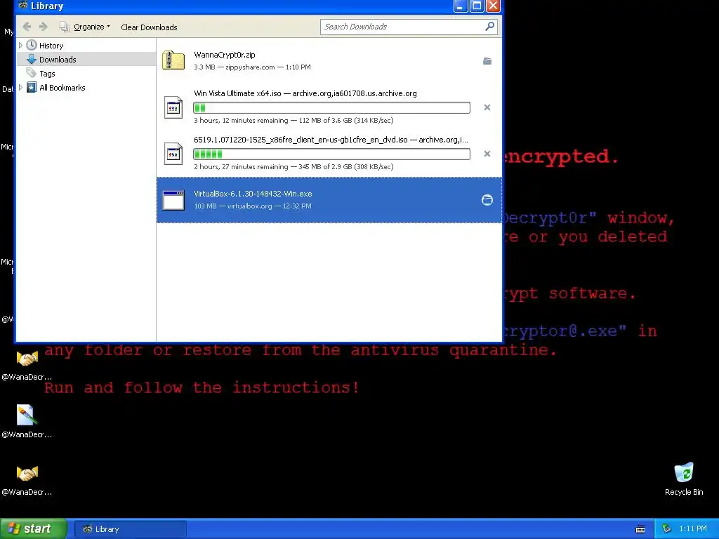This screenshot has width=719, height=539.
Task: Select History in the sidebar
Action: pyautogui.click(x=51, y=46)
